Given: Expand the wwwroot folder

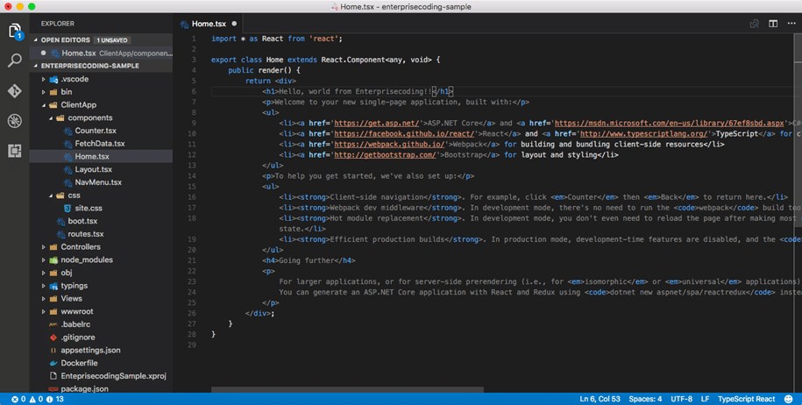Looking at the screenshot, I should (x=44, y=311).
